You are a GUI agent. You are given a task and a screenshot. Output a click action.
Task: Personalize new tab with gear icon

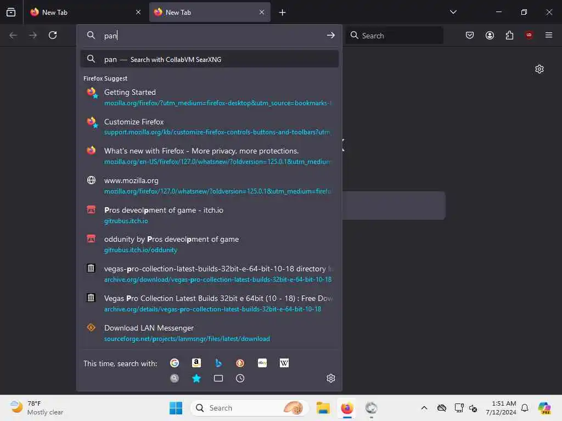point(539,69)
